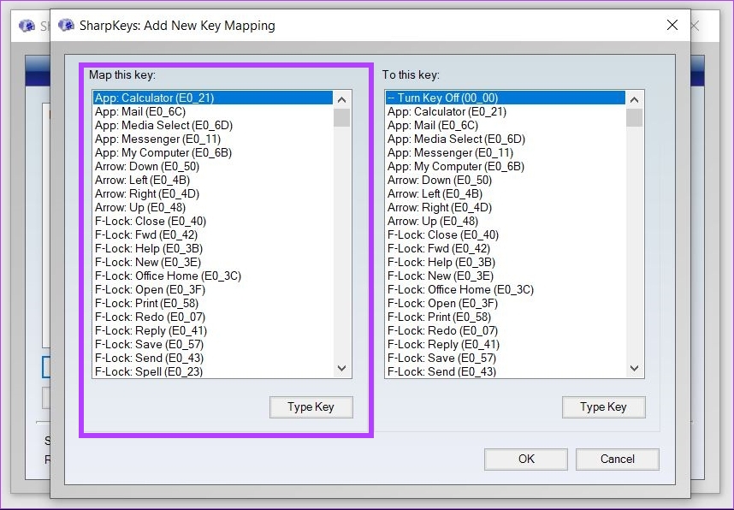Choose Arrow: Left in To this key list
The image size is (734, 510).
tap(506, 193)
